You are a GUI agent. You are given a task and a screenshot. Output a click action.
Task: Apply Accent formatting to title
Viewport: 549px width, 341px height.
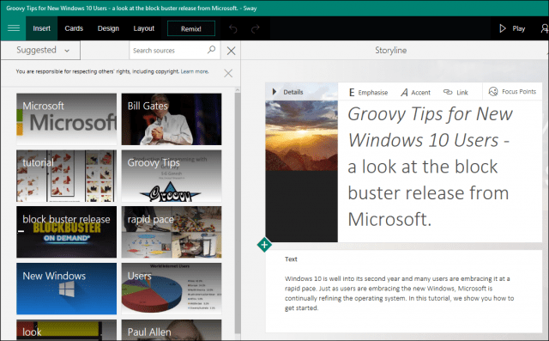tap(415, 93)
